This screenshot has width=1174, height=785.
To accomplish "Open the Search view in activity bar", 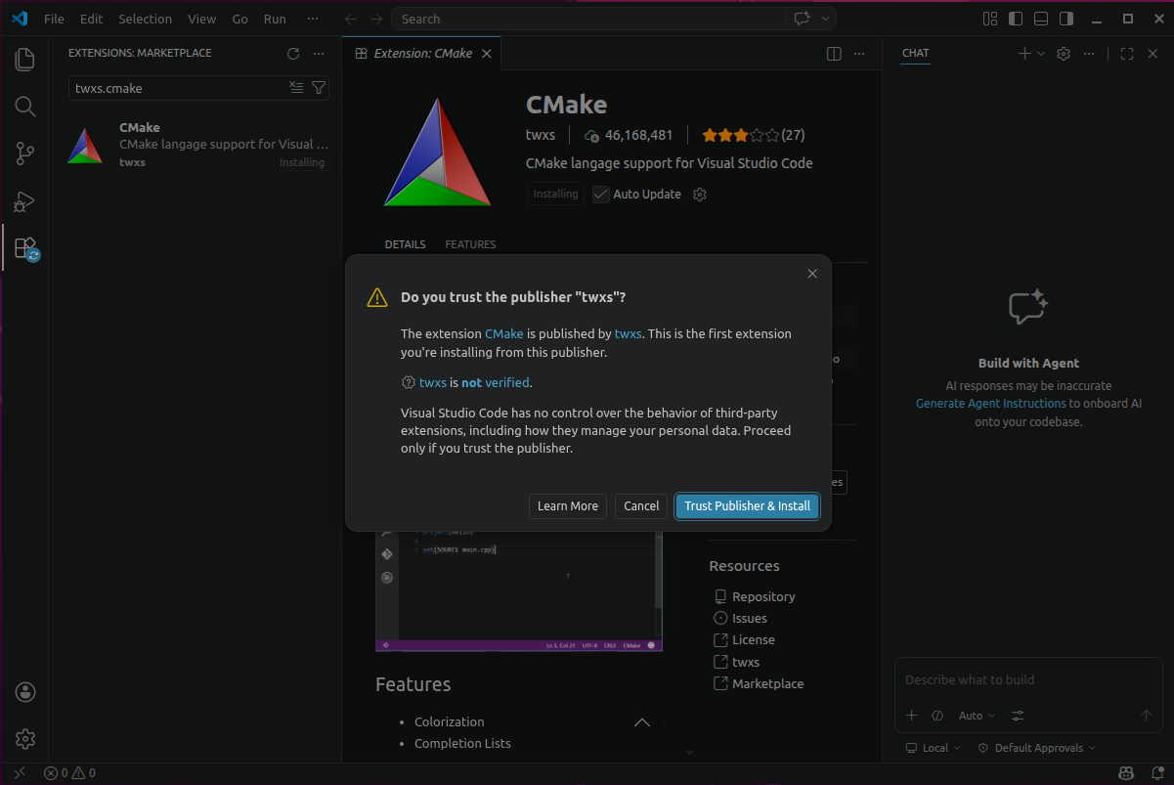I will pyautogui.click(x=25, y=107).
